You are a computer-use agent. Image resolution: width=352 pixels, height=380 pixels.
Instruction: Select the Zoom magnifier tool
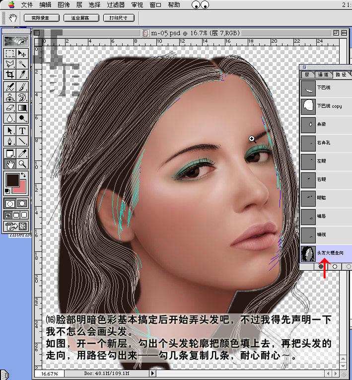tap(22, 163)
